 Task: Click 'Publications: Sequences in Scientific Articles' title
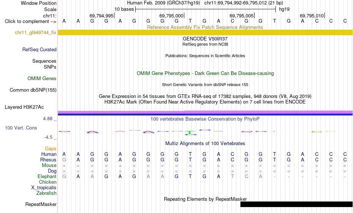click(x=205, y=56)
